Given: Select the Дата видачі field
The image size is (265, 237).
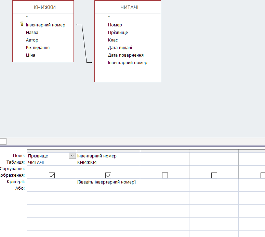Looking at the screenshot, I should (120, 47).
